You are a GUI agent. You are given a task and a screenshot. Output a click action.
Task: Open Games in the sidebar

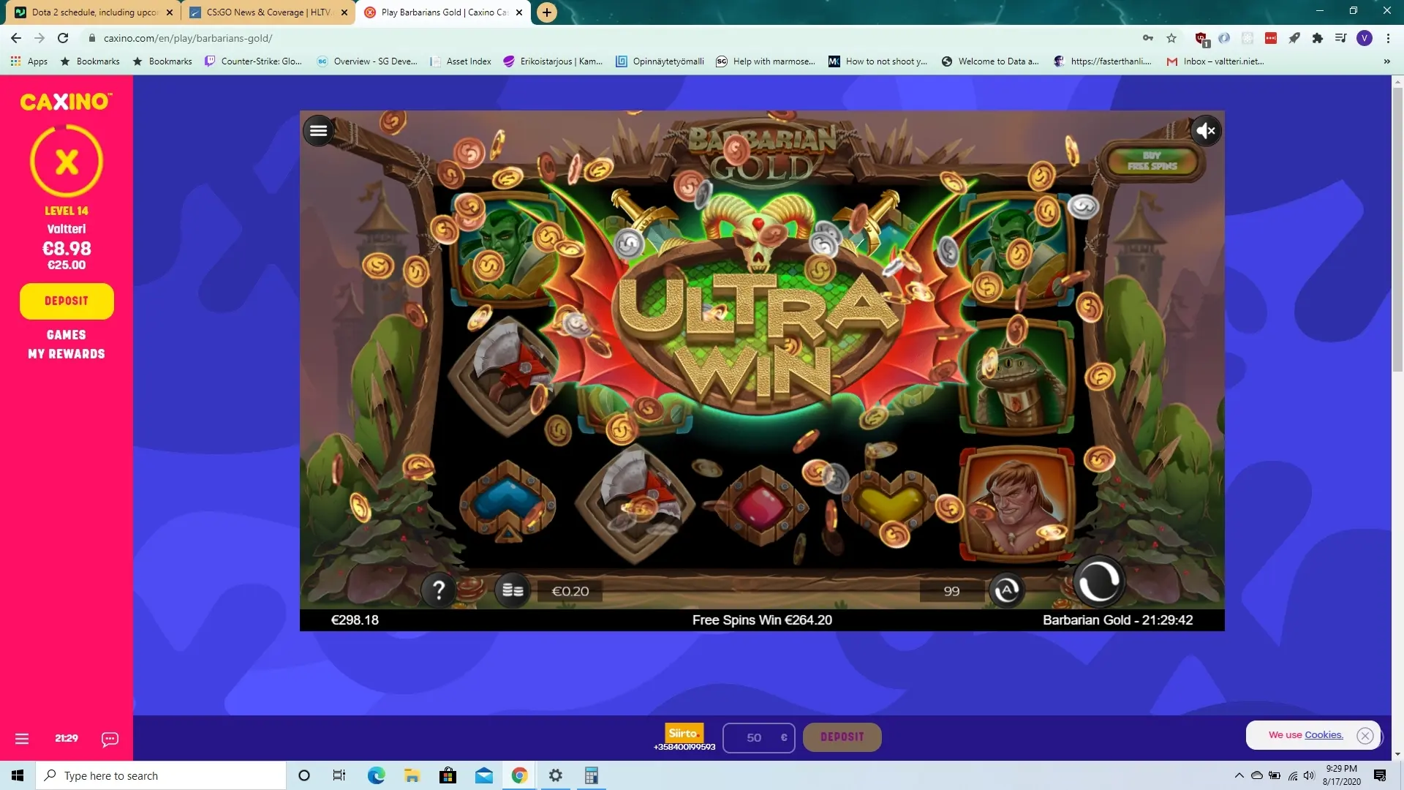67,334
